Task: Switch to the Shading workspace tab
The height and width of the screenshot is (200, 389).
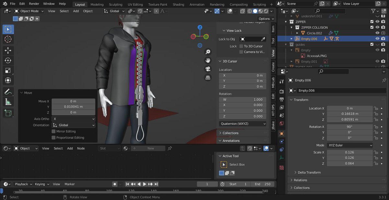Action: click(178, 5)
